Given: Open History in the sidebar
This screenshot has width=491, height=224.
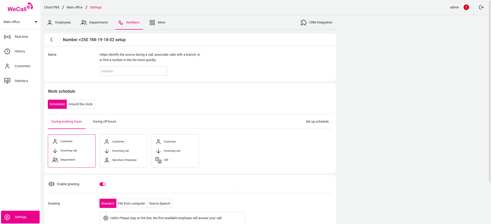Looking at the screenshot, I should click(x=20, y=51).
